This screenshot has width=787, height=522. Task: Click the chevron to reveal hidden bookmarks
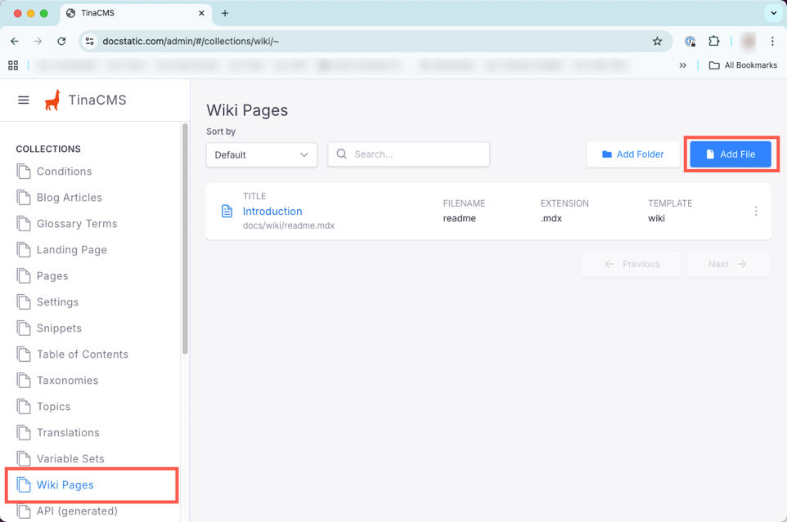(x=682, y=65)
